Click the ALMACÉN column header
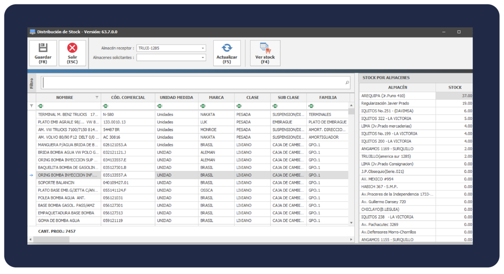This screenshot has height=274, width=504. click(x=397, y=88)
